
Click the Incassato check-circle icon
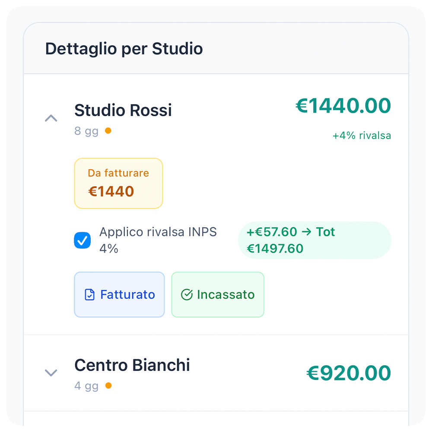click(187, 295)
